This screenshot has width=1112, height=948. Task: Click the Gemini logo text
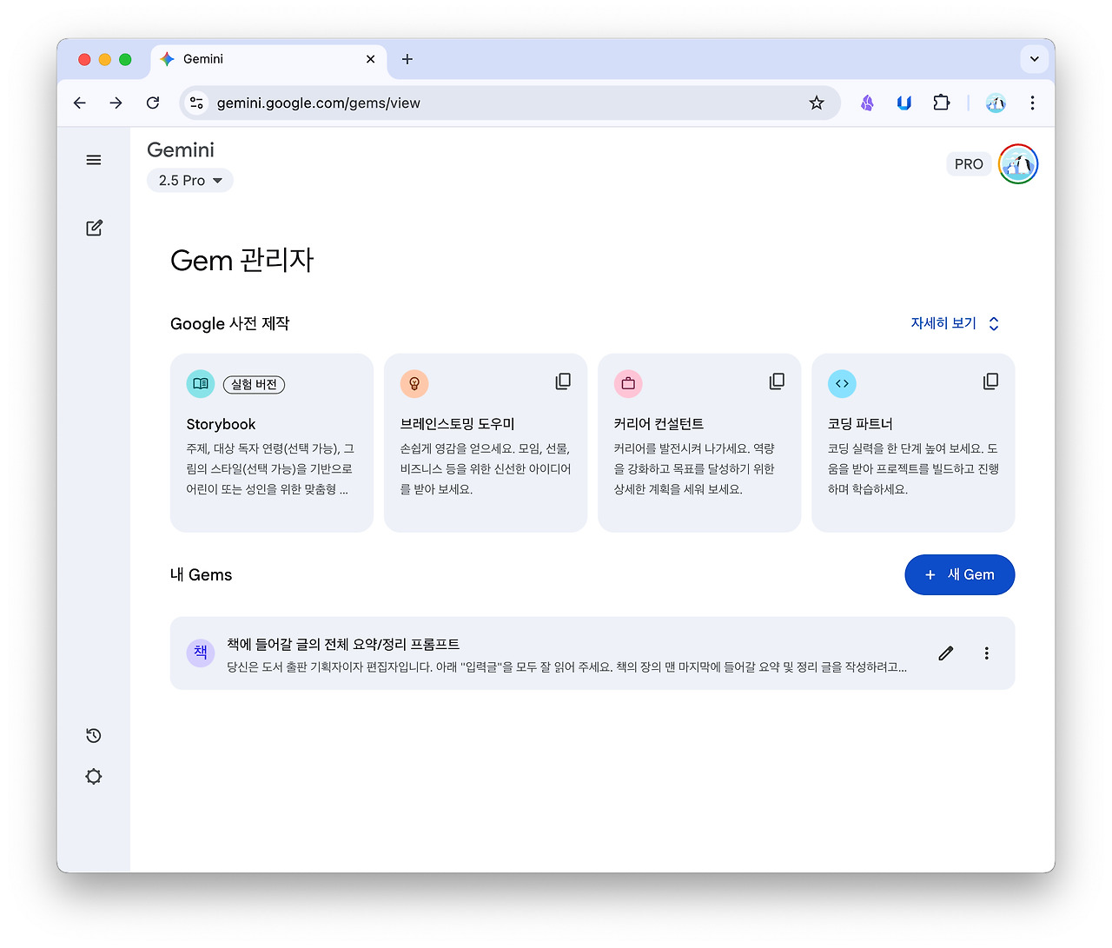click(x=181, y=149)
